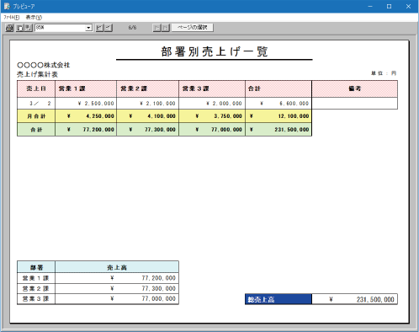Close the previewer window
The height and width of the screenshot is (332, 419).
(x=408, y=6)
